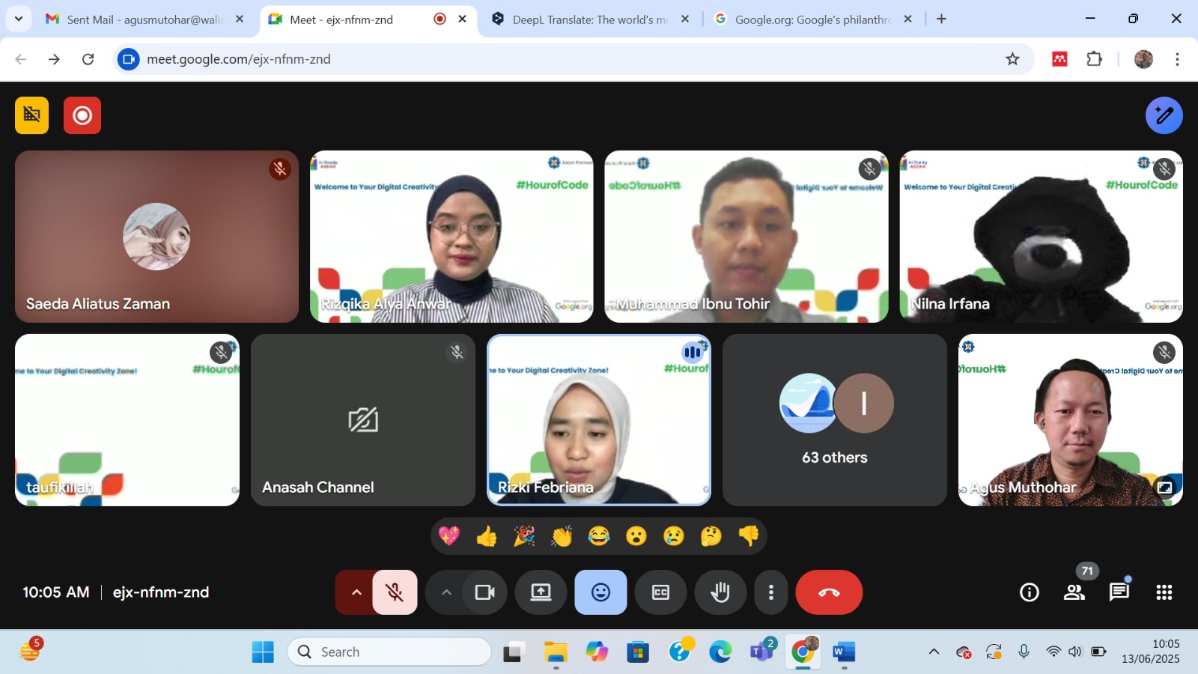Show participants list with 71 badge

1074,592
